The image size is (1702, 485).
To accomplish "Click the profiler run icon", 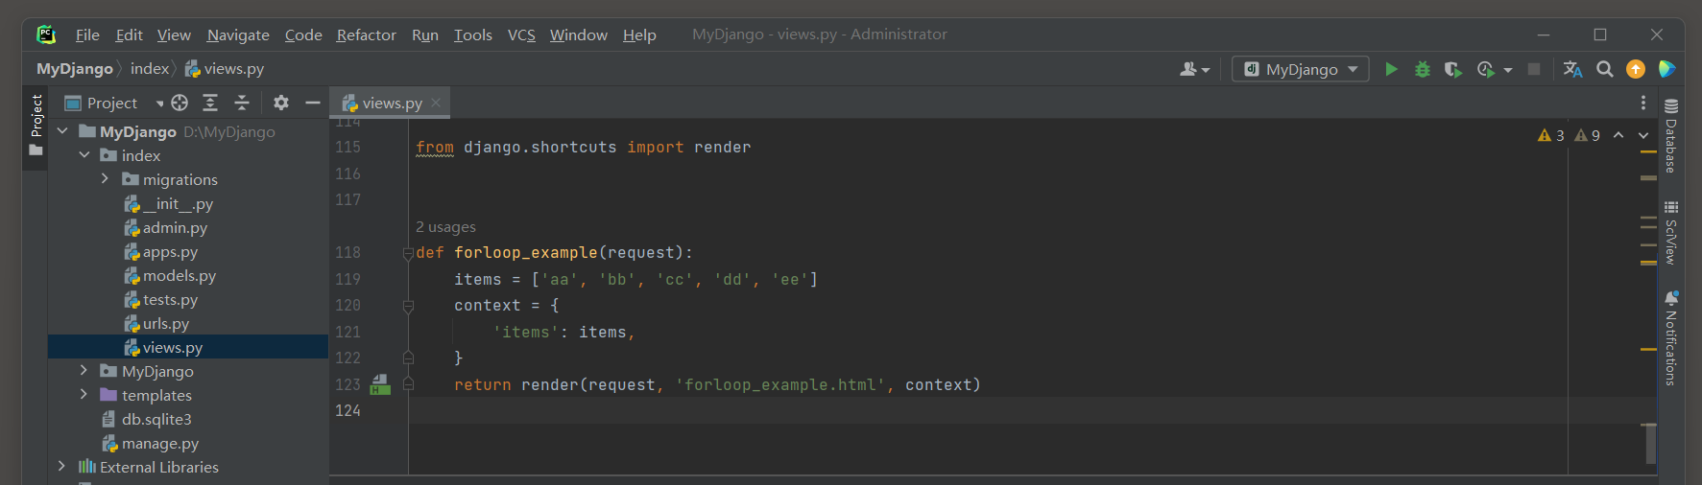I will tap(1486, 69).
